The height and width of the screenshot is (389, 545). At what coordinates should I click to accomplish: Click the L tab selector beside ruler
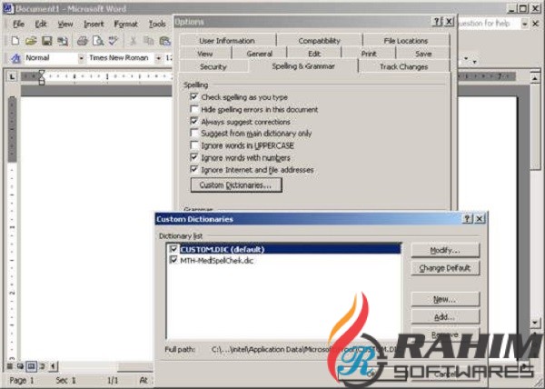[12, 76]
